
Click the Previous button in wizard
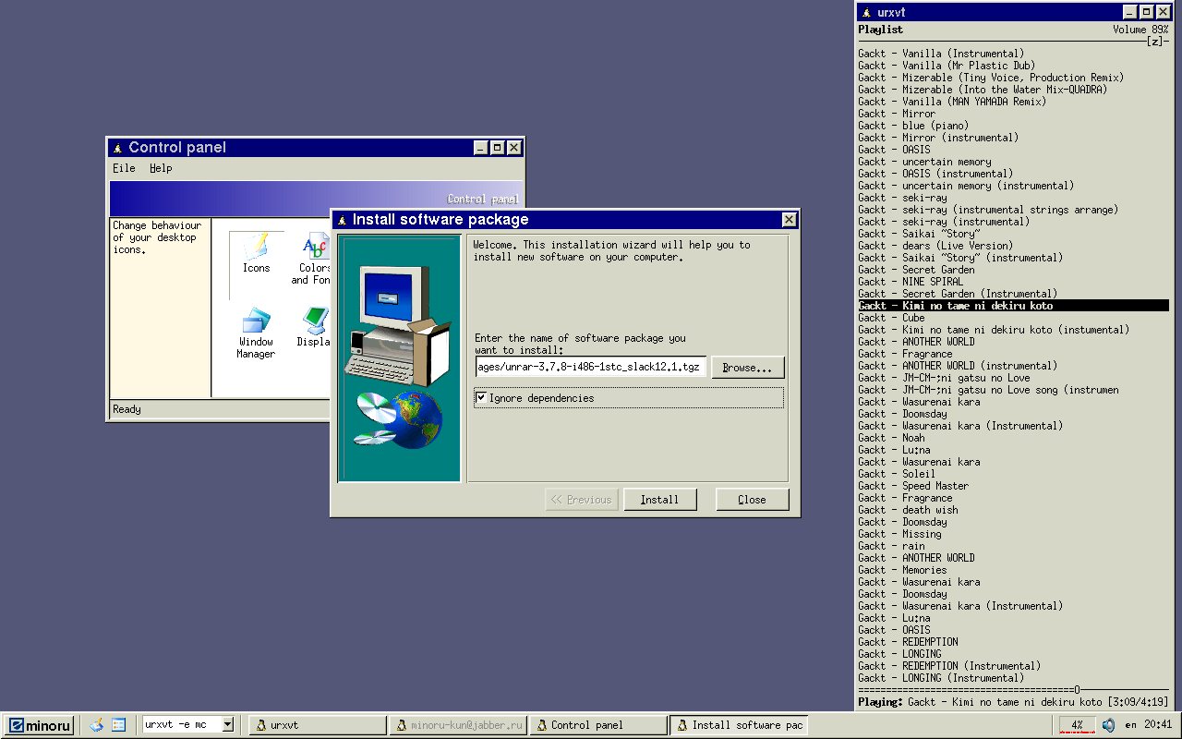581,500
